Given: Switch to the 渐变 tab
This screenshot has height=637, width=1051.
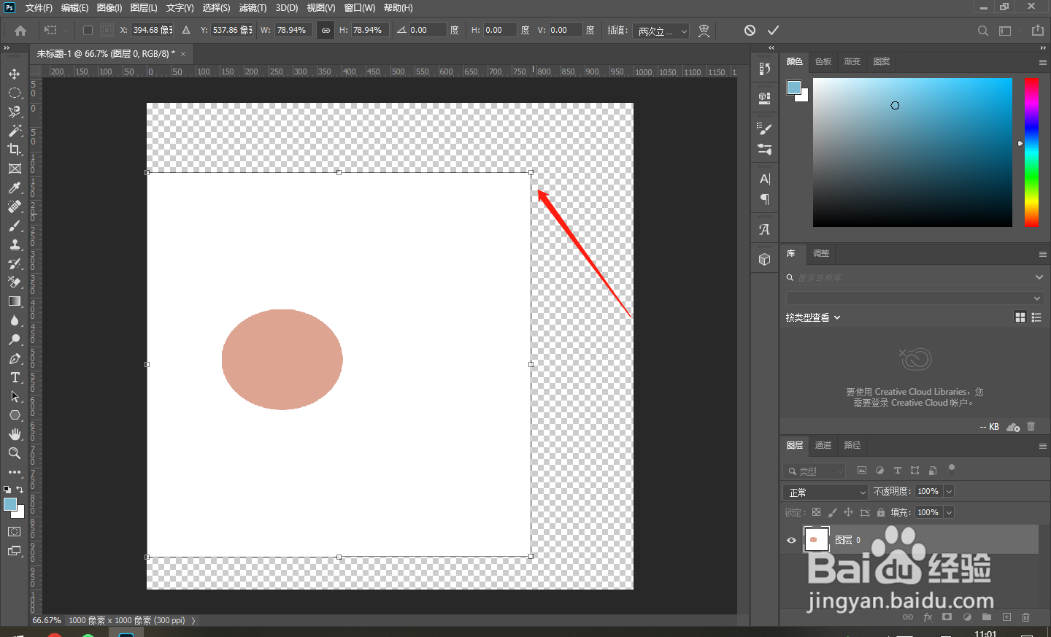Looking at the screenshot, I should 852,62.
